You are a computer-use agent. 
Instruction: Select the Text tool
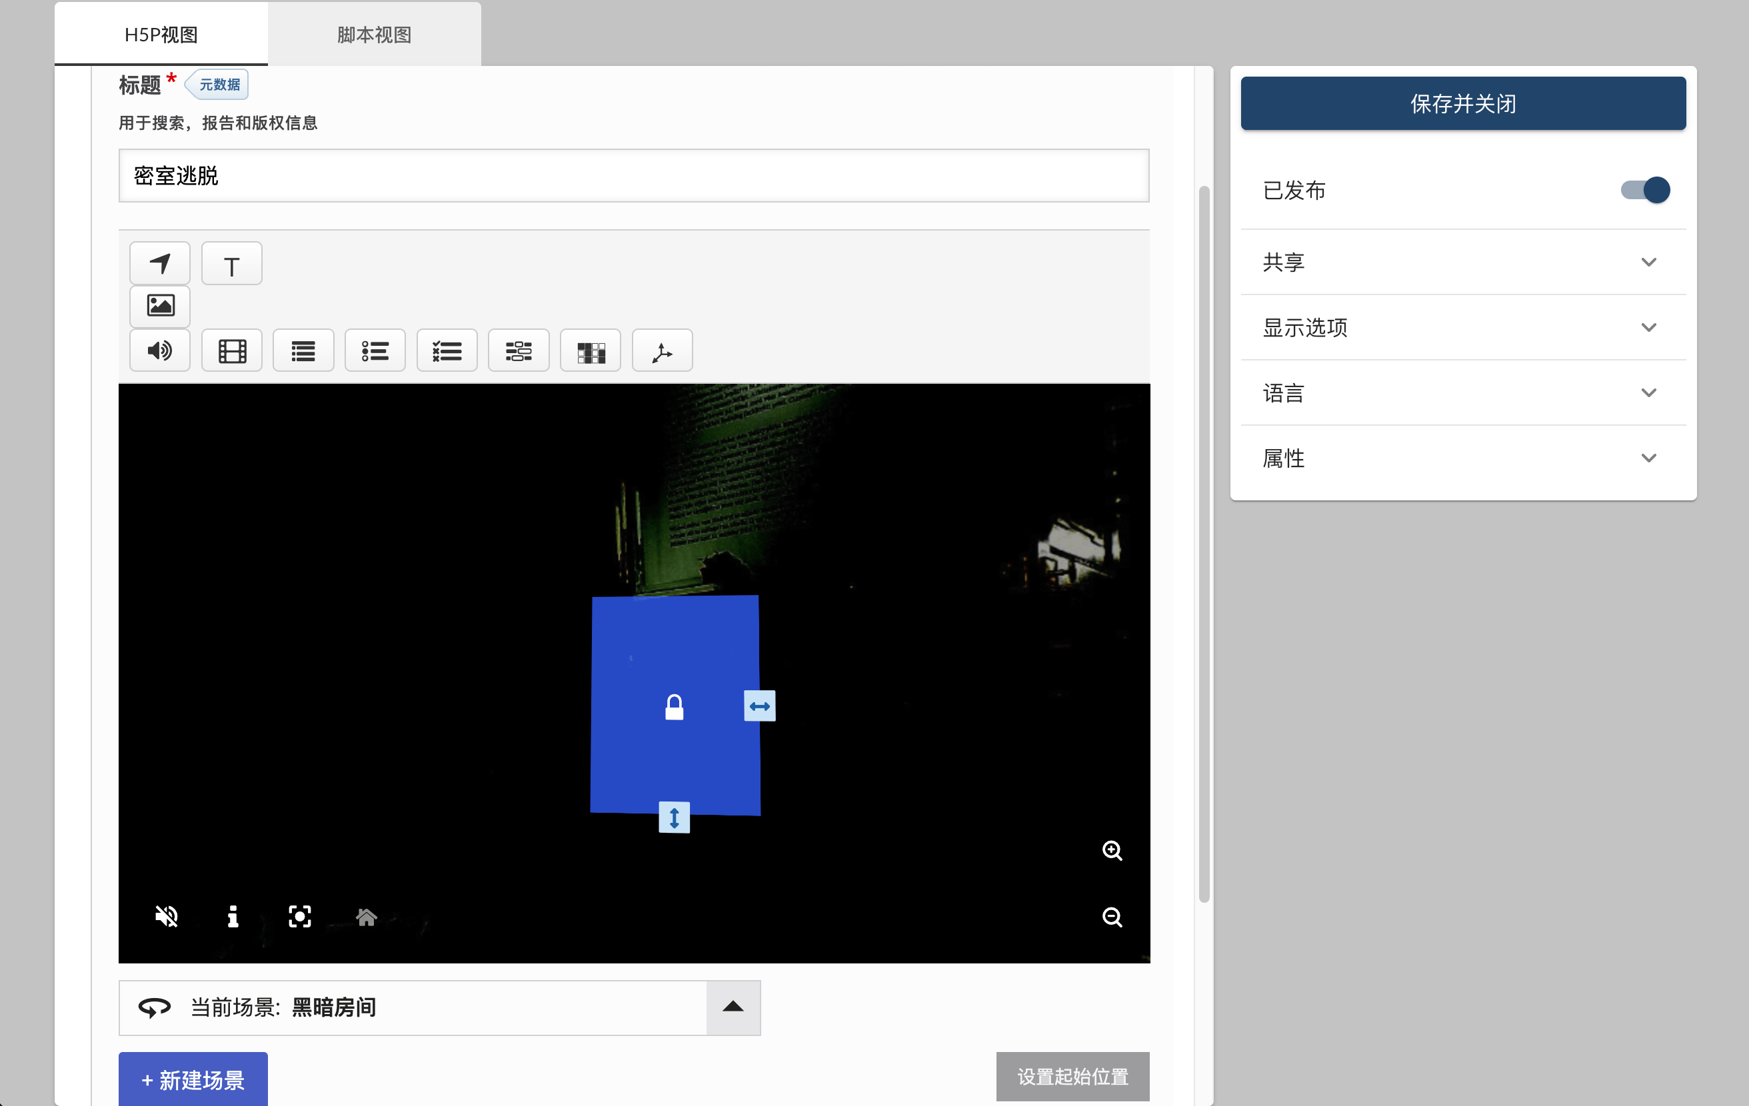coord(231,265)
